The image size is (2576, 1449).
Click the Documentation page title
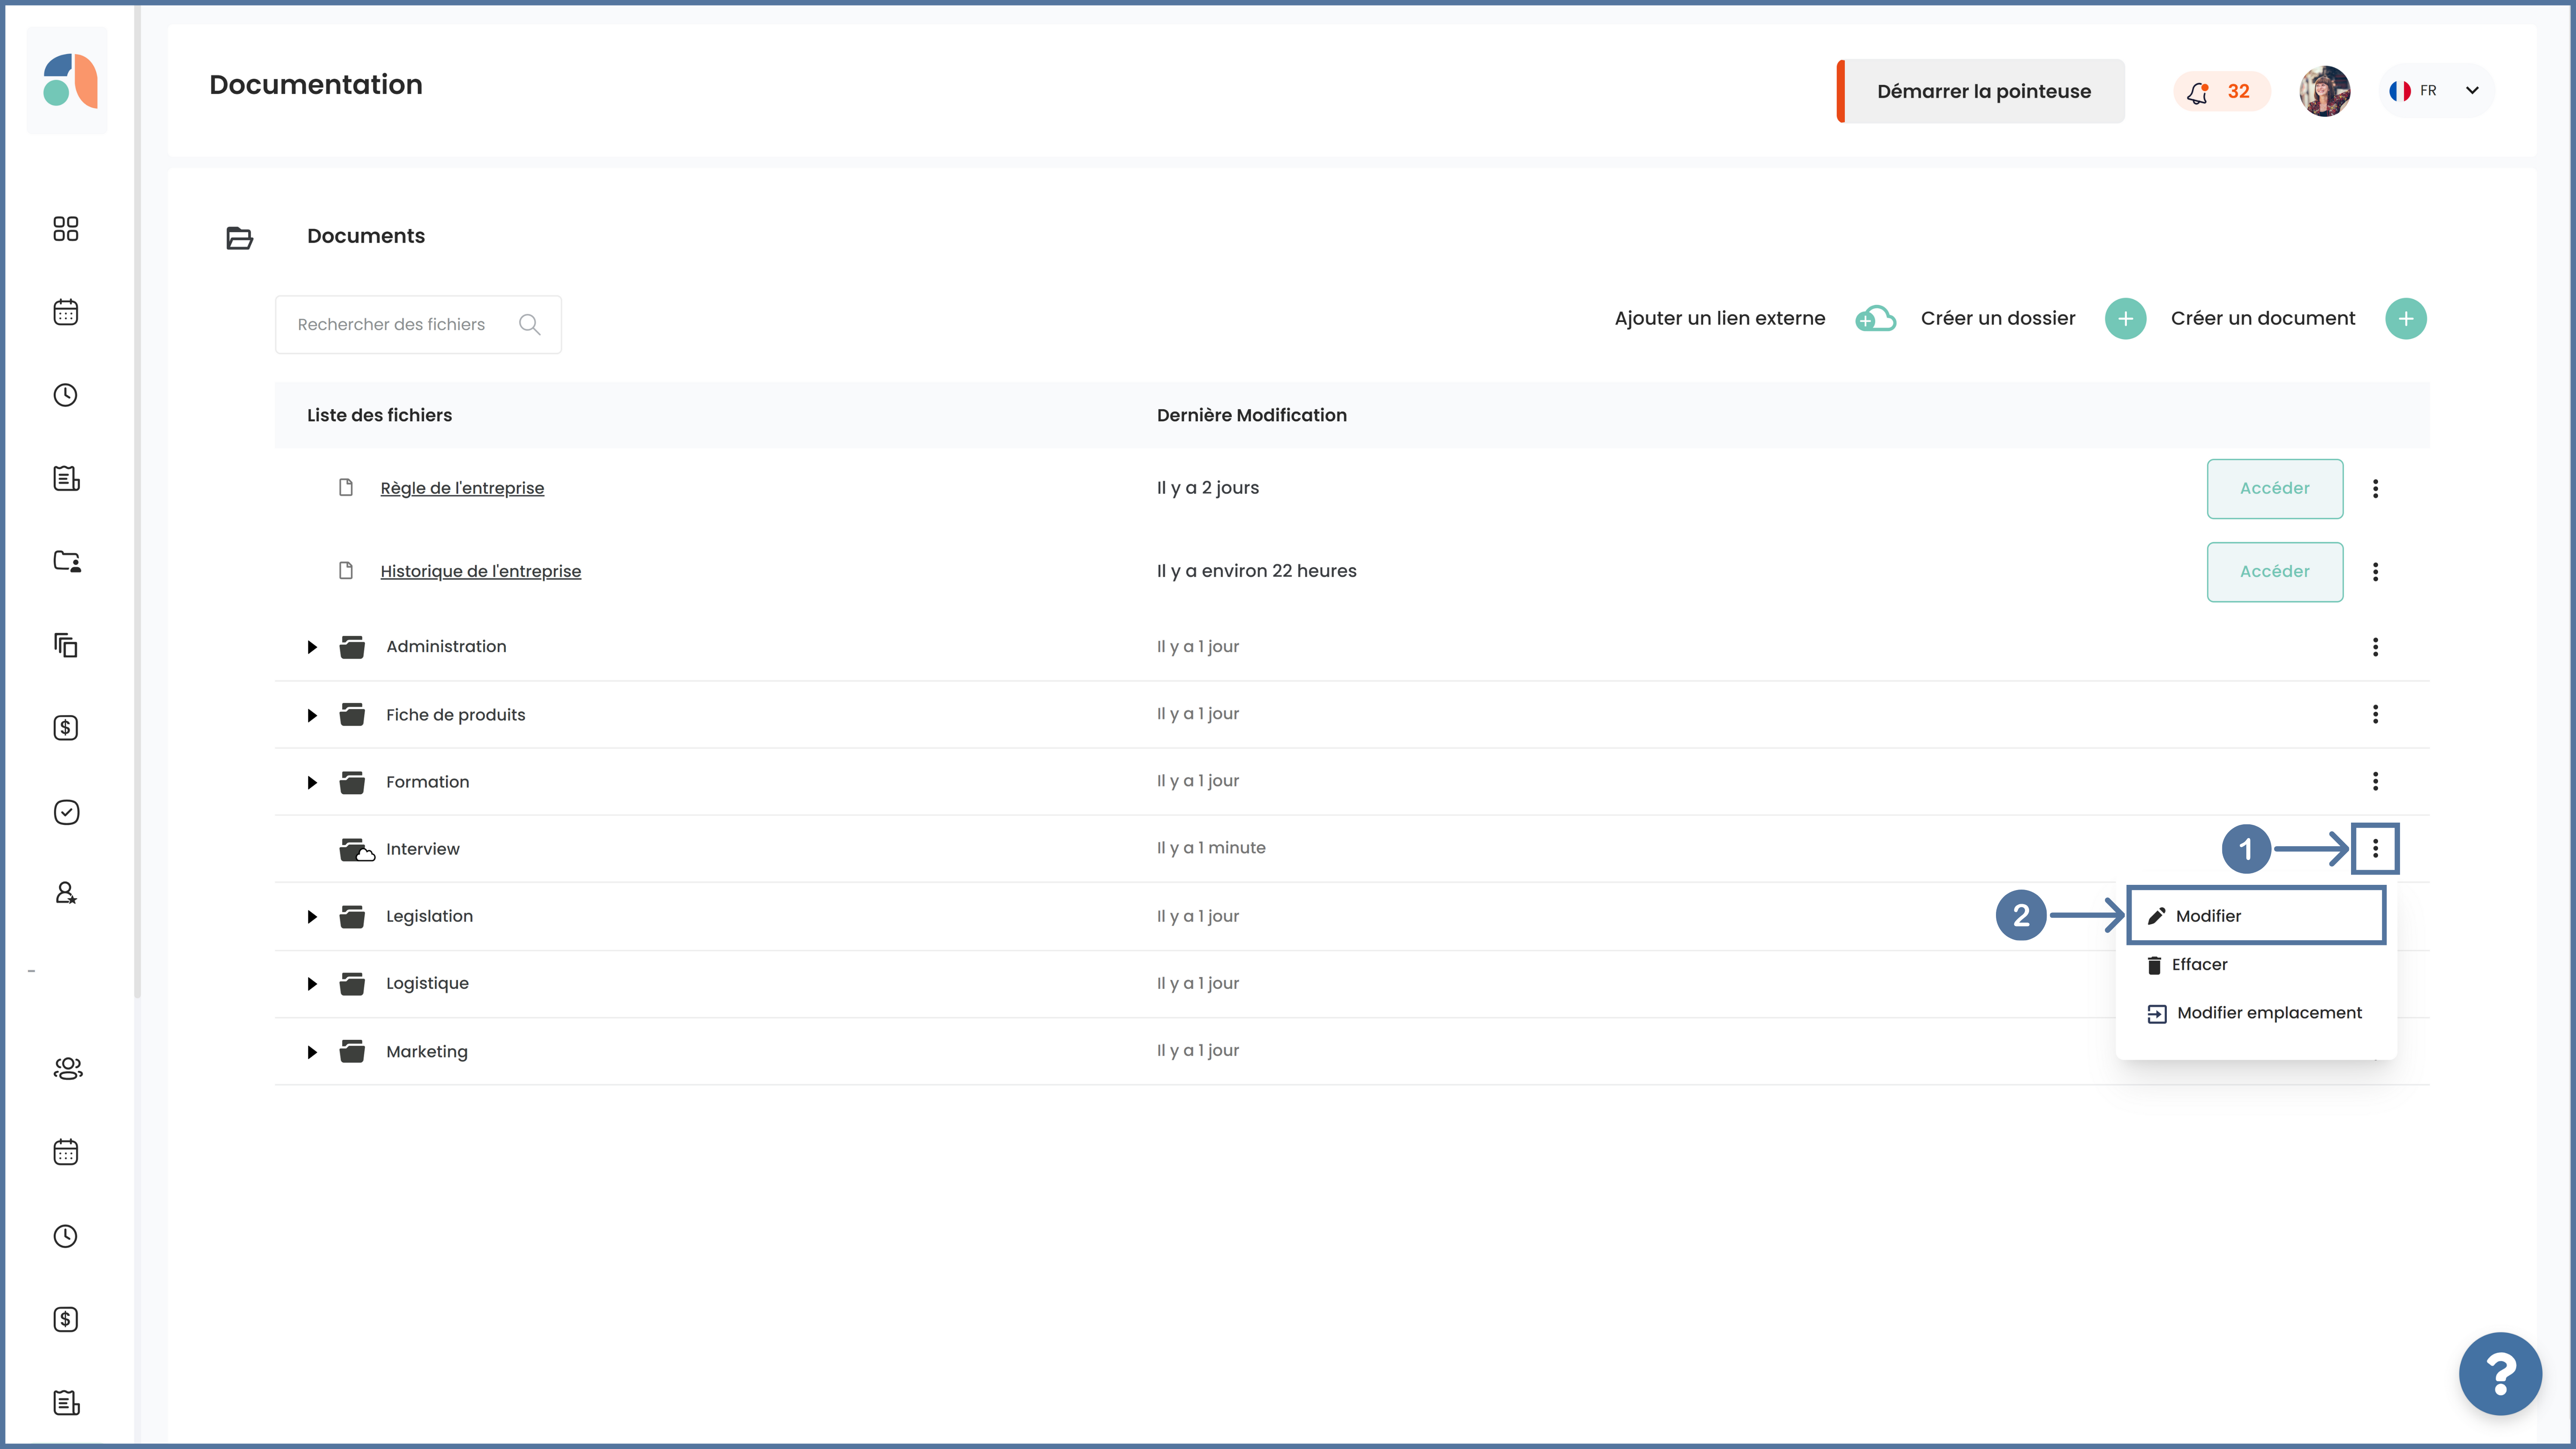tap(316, 85)
